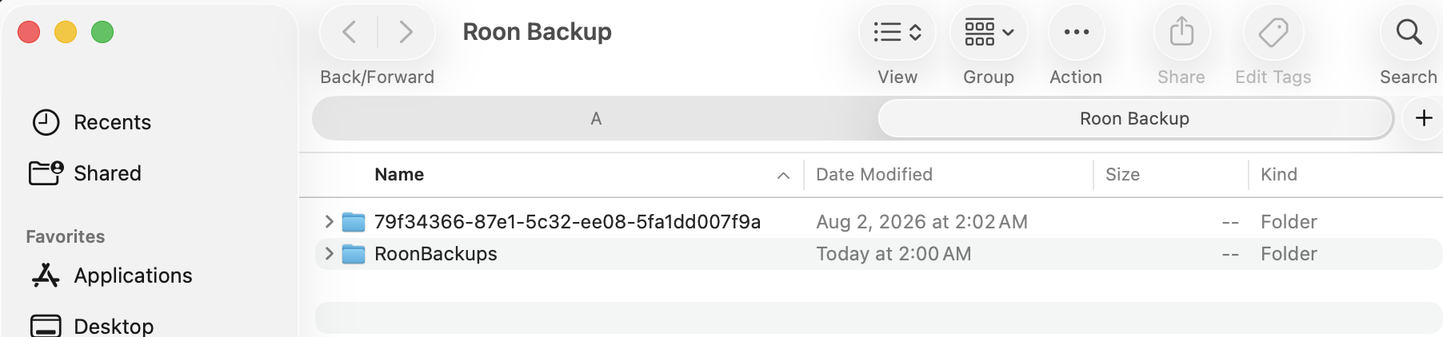This screenshot has width=1443, height=337.
Task: Open Search with the magnifier icon
Action: click(x=1409, y=32)
